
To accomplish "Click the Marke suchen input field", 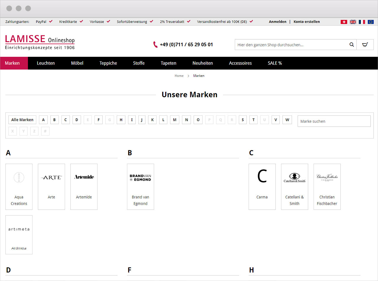I will point(334,121).
